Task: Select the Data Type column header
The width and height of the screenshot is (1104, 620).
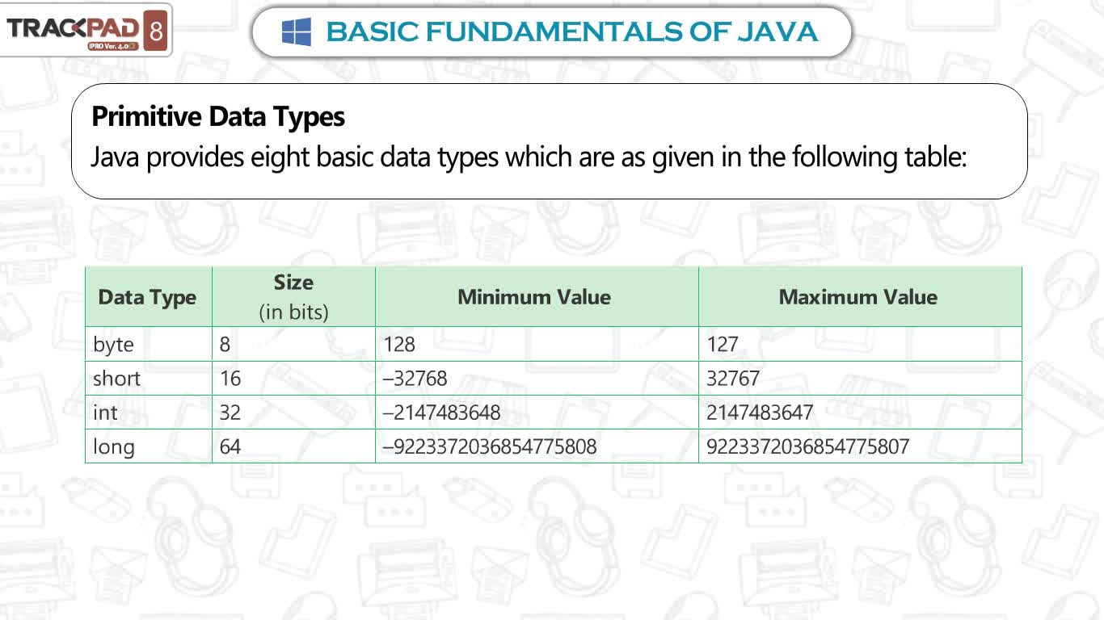Action: [x=148, y=297]
